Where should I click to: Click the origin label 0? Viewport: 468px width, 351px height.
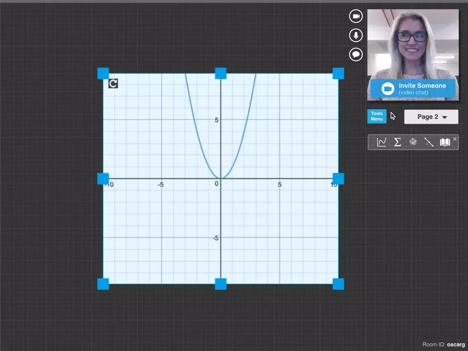click(217, 184)
